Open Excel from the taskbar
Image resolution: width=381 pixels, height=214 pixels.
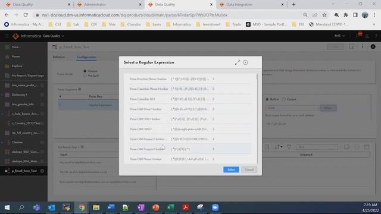click(x=171, y=207)
